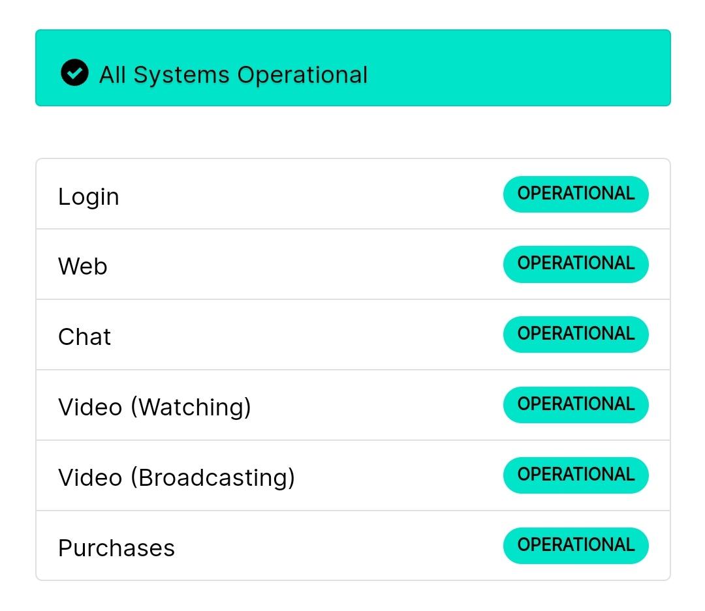Select the Login component row
Screen dimensions: 705x611
tap(353, 194)
